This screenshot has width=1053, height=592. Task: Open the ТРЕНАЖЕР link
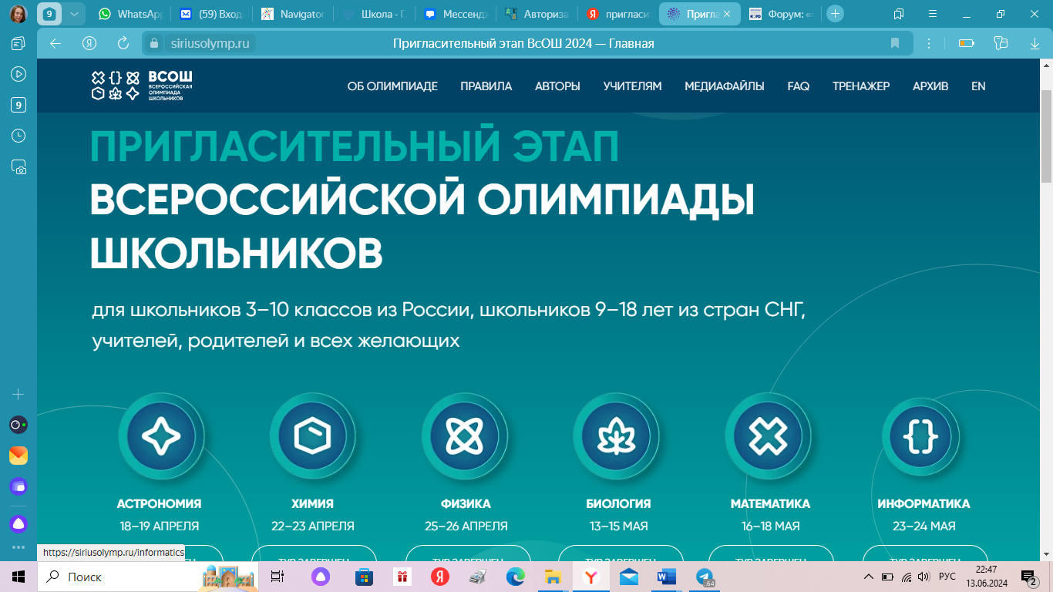pos(861,86)
